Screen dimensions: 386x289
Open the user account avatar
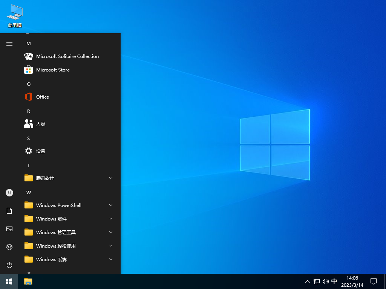coord(9,193)
